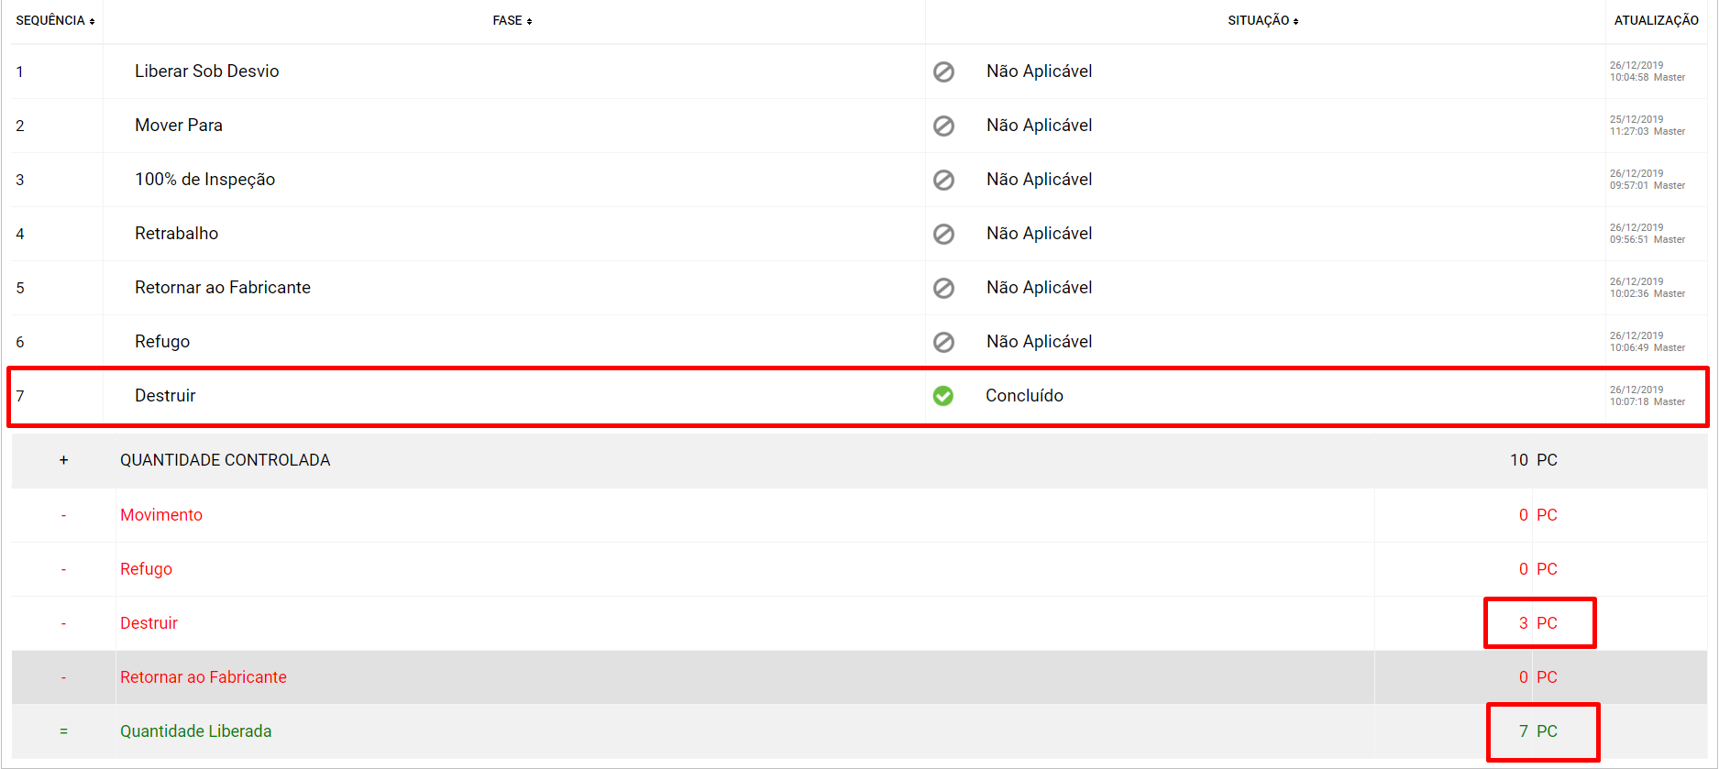Select the Retrabalho phase
This screenshot has height=769, width=1719.
[x=177, y=234]
